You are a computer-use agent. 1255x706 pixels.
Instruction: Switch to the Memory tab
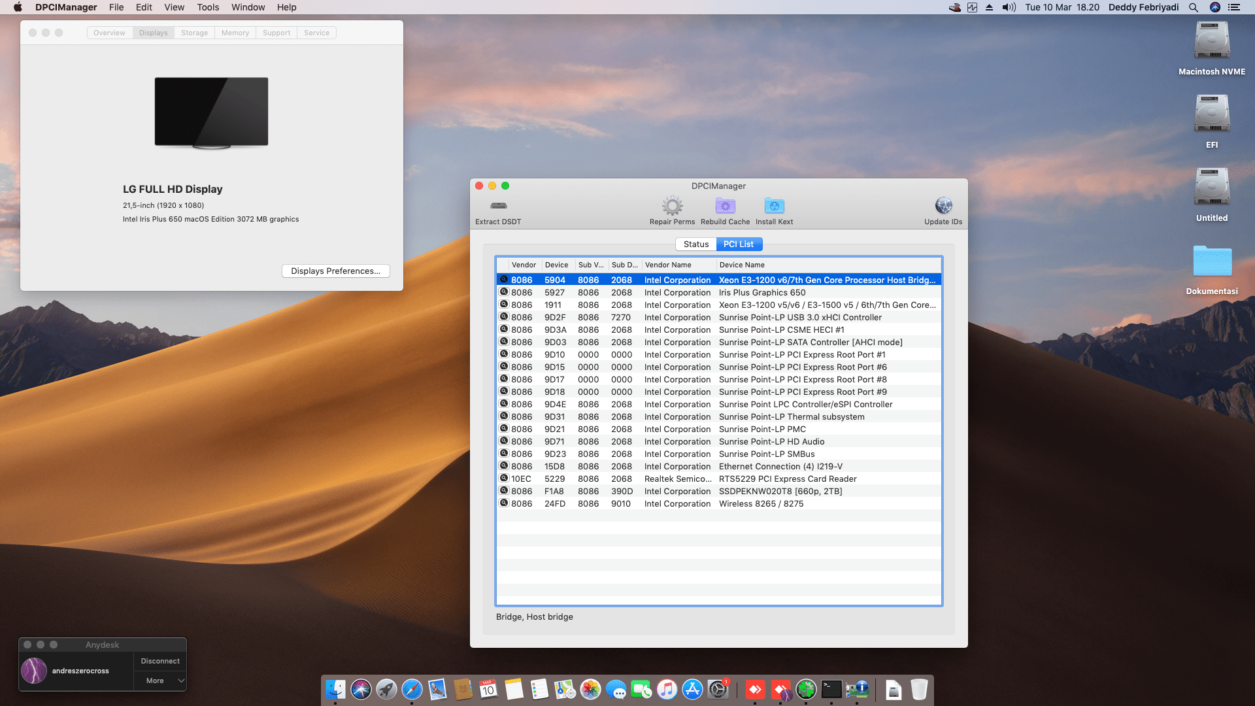(x=235, y=33)
